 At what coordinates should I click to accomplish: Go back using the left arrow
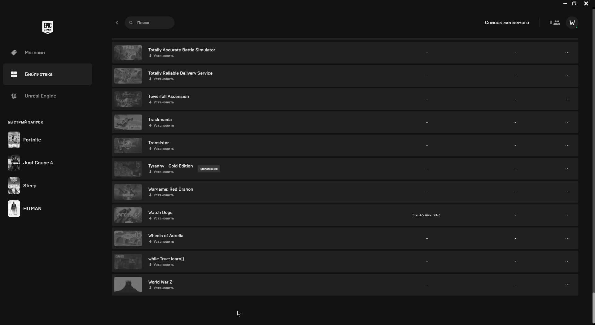point(117,23)
